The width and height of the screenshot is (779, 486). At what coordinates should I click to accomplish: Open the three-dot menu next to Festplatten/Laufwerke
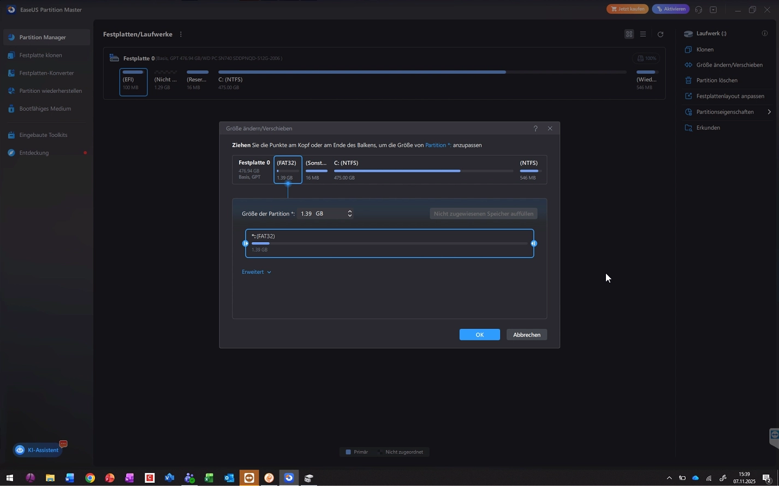tap(181, 34)
